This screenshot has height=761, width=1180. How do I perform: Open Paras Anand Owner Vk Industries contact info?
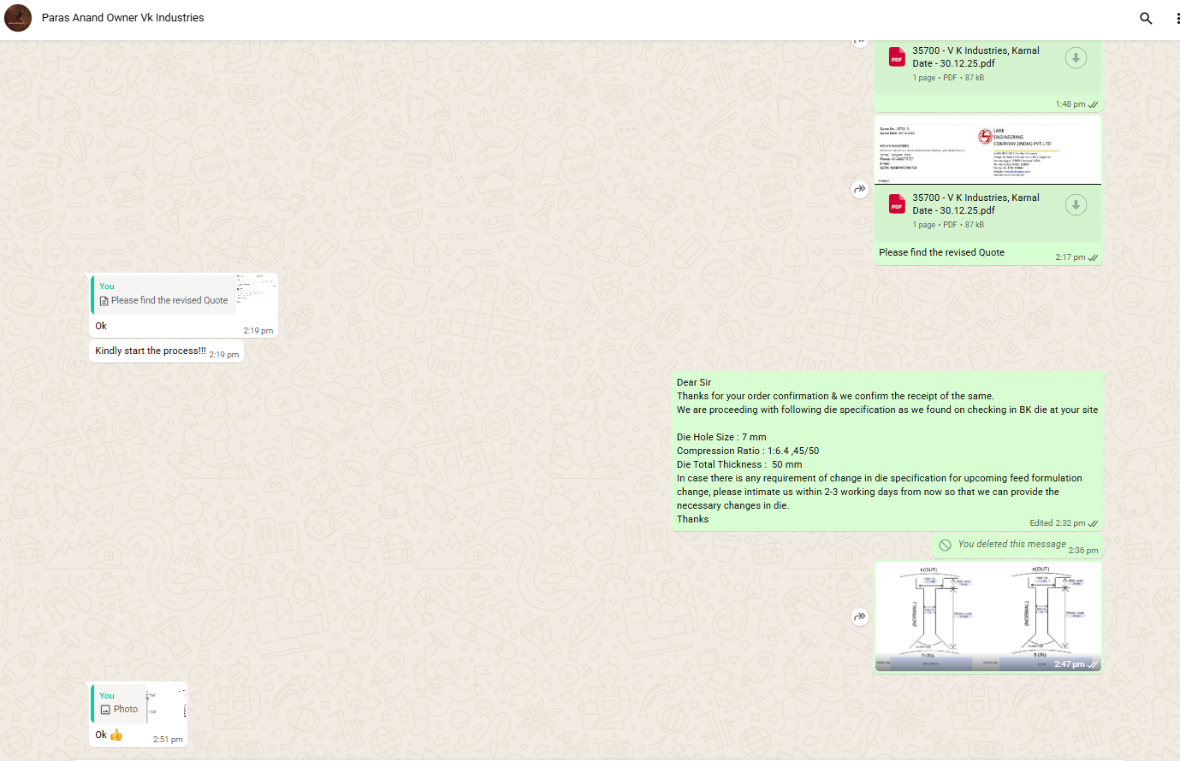pyautogui.click(x=123, y=18)
